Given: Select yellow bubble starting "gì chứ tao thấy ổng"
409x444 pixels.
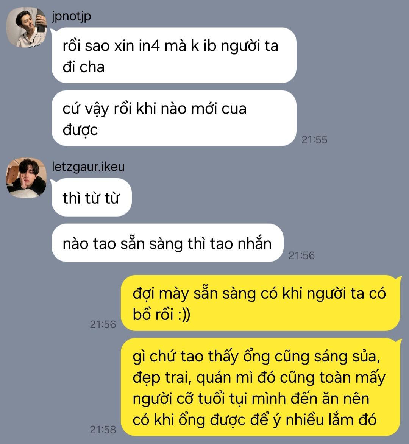Looking at the screenshot, I should click(261, 387).
